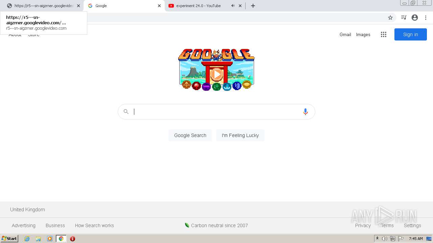
Task: Click the microphone voice search icon
Action: point(305,112)
